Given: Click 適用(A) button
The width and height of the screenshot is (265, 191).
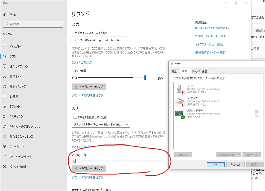Looking at the screenshot, I should 255,165.
